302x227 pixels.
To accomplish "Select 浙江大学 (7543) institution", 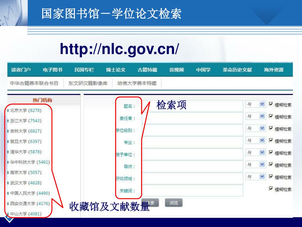I will click(x=26, y=121).
